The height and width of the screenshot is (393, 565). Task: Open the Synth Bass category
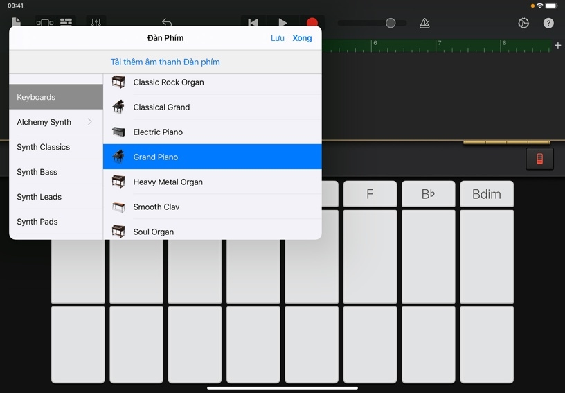point(56,172)
